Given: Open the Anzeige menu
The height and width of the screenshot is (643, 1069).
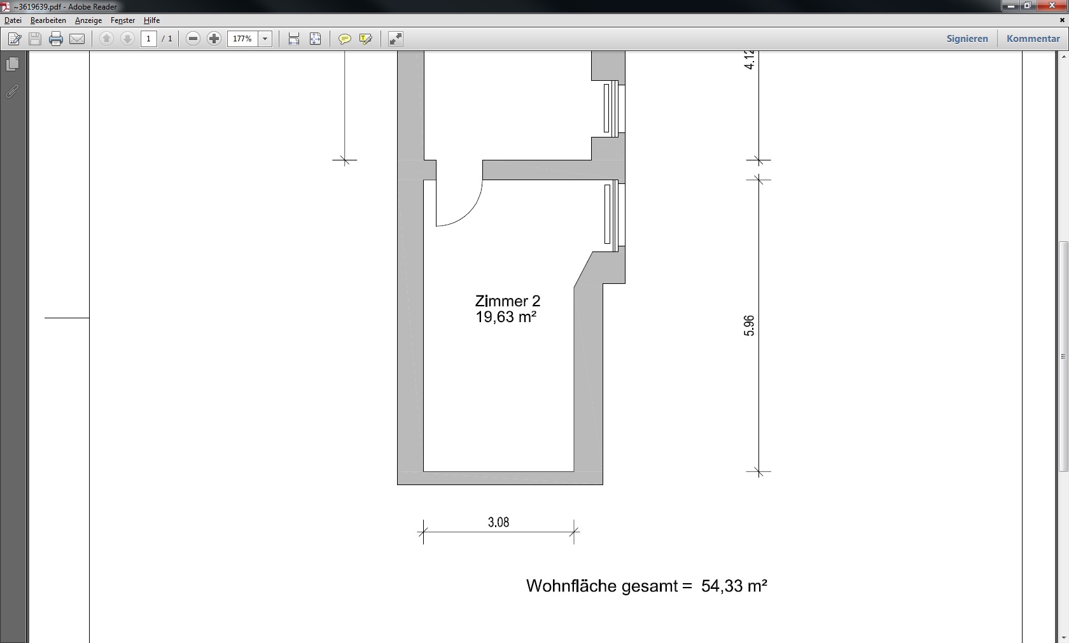Looking at the screenshot, I should 88,20.
